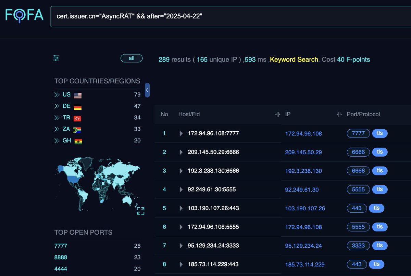Expand row 185.73.114.229:443 details

[x=181, y=264]
